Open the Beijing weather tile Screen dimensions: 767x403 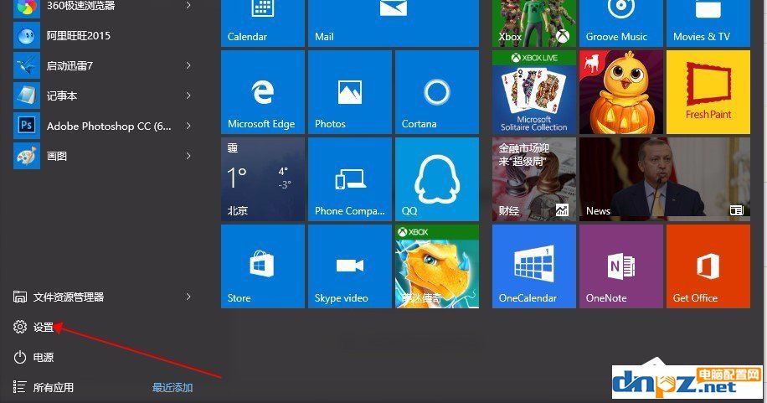pyautogui.click(x=263, y=179)
